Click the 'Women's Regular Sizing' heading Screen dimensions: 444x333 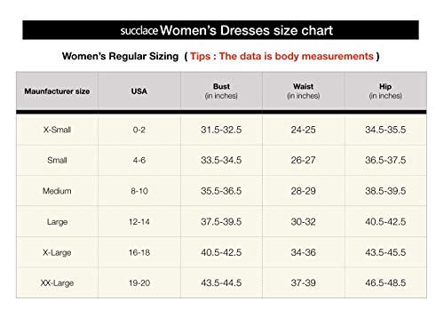point(120,56)
